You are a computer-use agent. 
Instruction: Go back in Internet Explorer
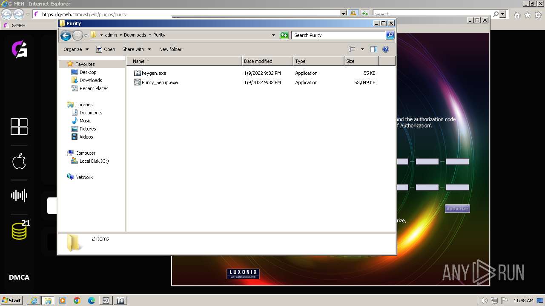[x=6, y=14]
